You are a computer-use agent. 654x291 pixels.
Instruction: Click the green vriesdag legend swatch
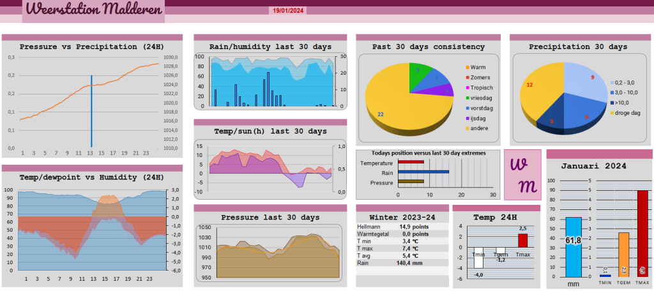tap(467, 98)
